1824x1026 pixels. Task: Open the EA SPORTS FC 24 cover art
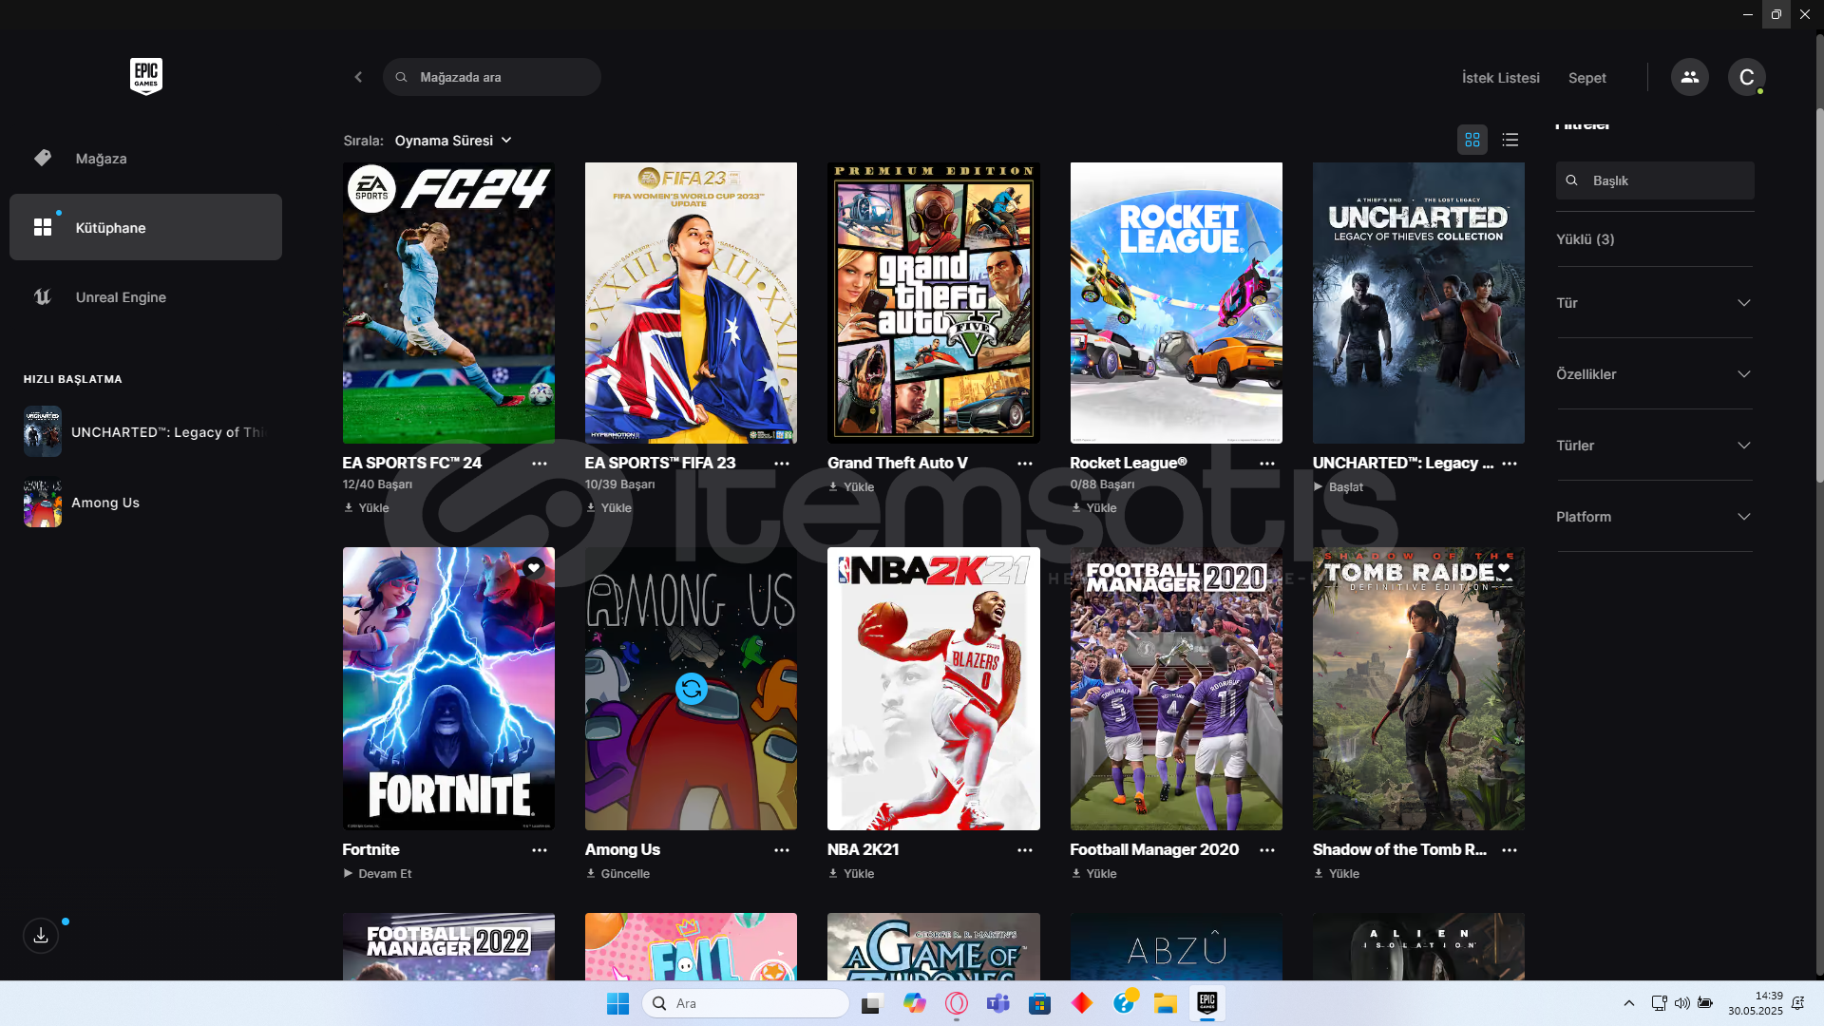coord(448,303)
